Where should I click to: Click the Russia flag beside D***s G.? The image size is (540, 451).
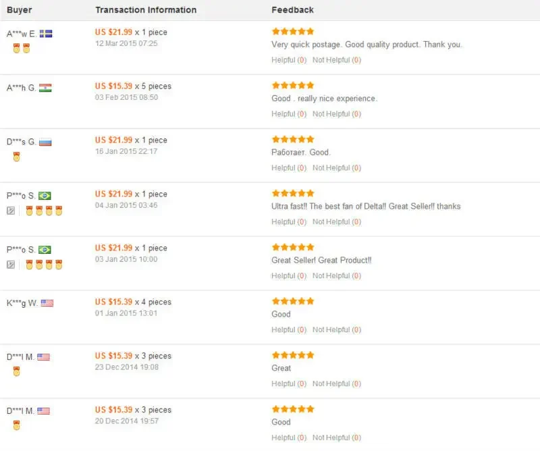click(45, 142)
